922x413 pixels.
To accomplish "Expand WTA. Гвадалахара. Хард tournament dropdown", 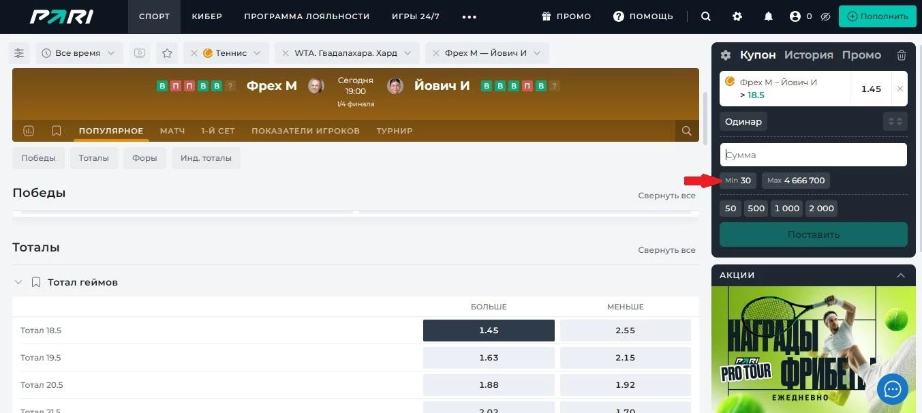I will [x=408, y=53].
